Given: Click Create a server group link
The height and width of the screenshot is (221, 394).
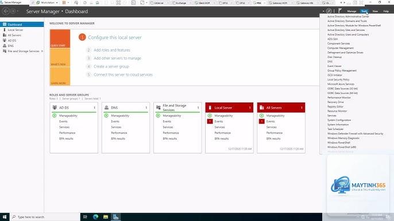Looking at the screenshot, I should tap(111, 66).
